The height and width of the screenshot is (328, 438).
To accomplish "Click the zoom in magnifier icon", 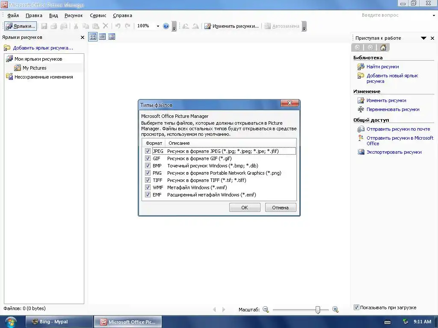I will point(335,309).
